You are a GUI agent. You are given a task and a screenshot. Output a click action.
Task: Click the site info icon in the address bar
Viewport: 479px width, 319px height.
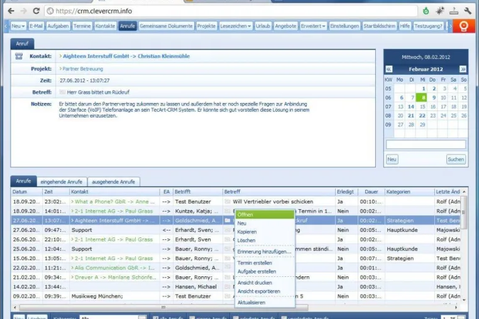point(50,11)
